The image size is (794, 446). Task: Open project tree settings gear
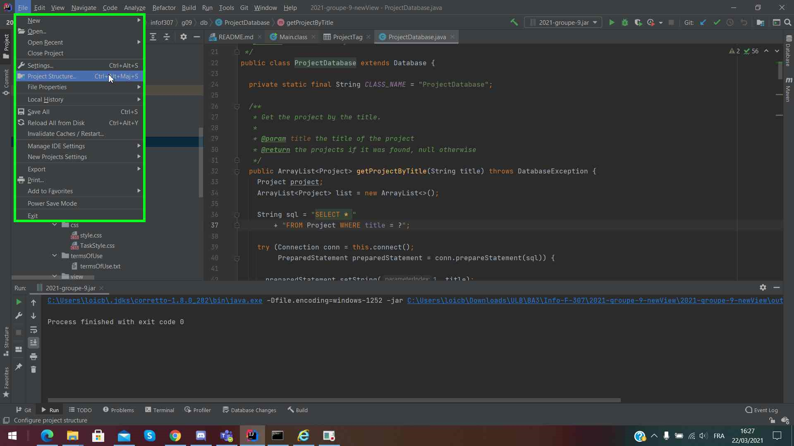(184, 37)
